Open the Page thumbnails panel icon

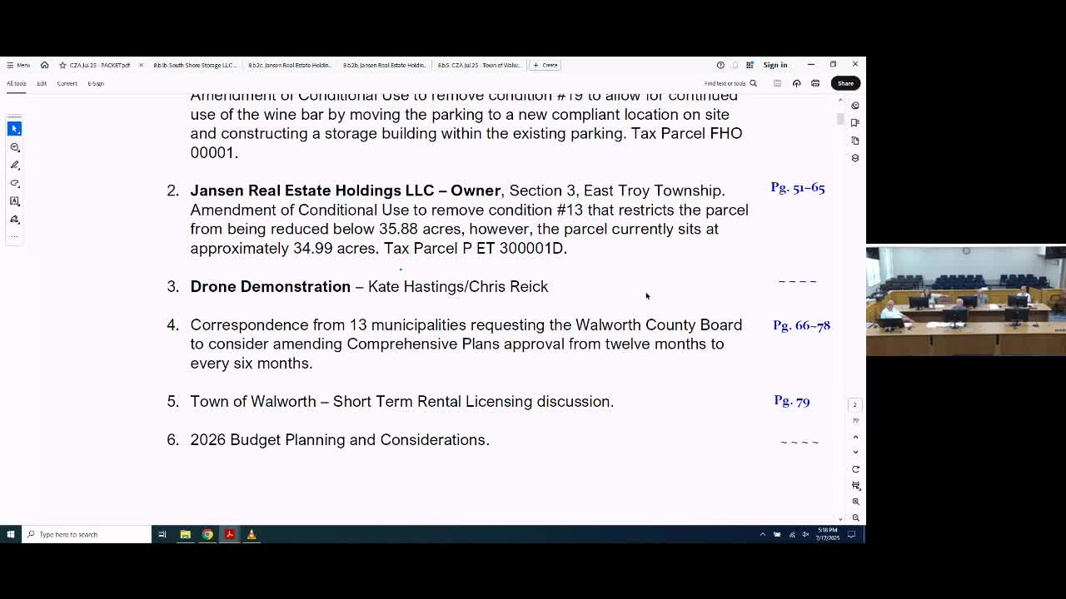click(x=854, y=141)
